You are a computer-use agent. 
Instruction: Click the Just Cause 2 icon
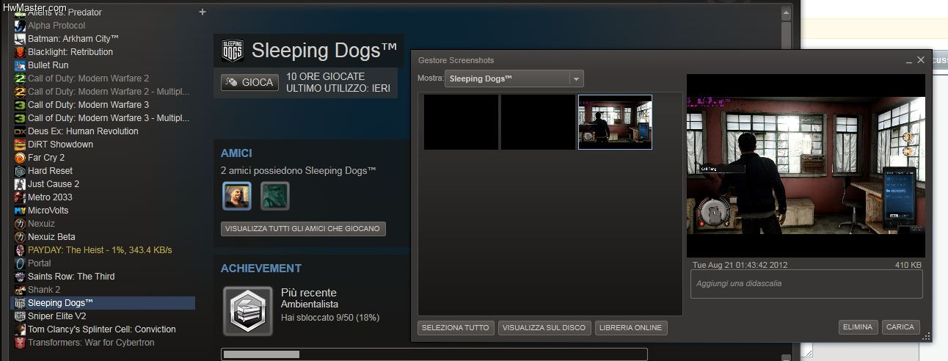[21, 184]
